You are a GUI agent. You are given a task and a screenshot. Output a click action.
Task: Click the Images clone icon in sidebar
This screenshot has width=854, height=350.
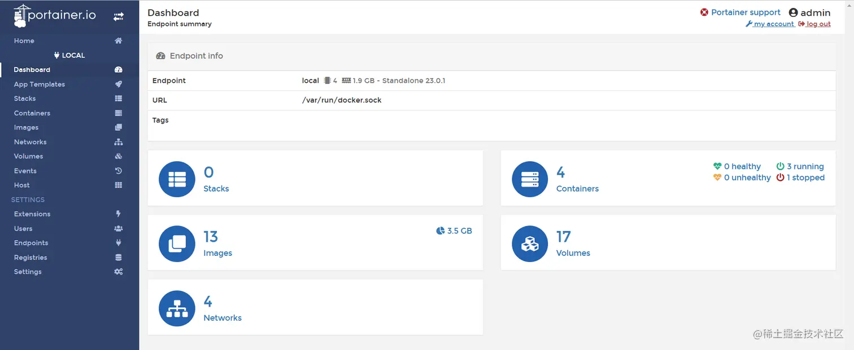(119, 127)
